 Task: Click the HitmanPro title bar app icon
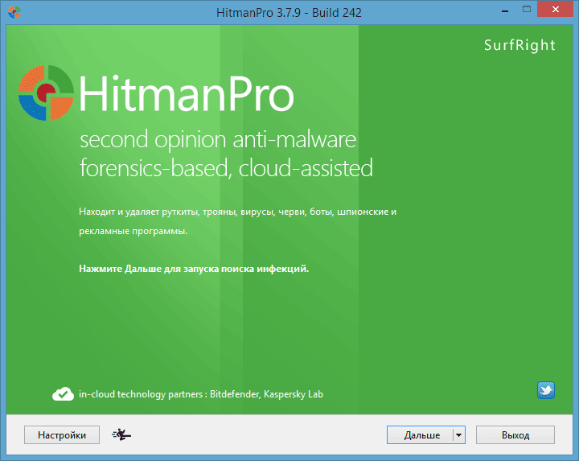click(14, 12)
